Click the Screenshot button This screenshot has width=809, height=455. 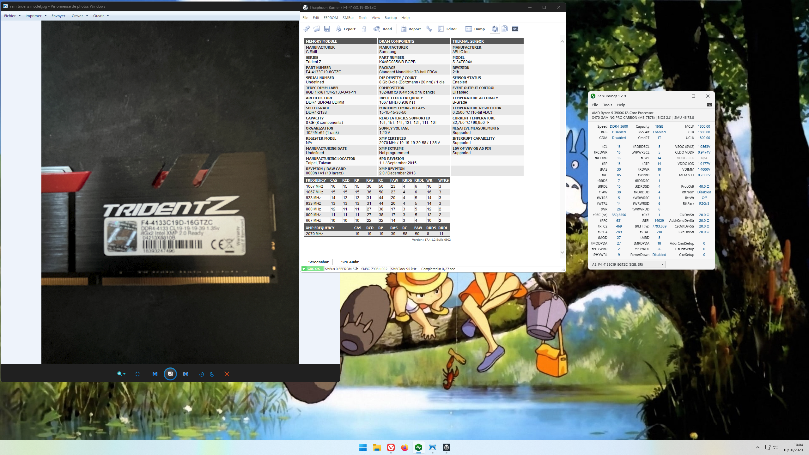coord(318,262)
